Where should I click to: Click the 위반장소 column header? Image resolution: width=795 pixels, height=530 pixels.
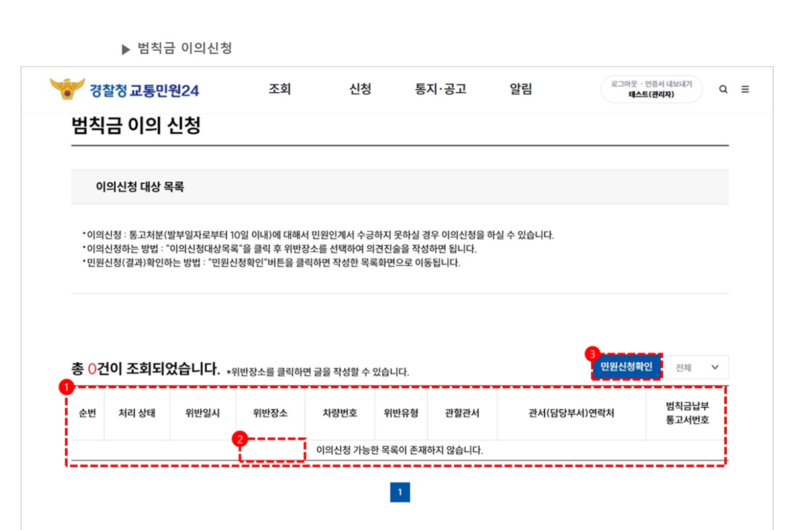[x=270, y=413]
